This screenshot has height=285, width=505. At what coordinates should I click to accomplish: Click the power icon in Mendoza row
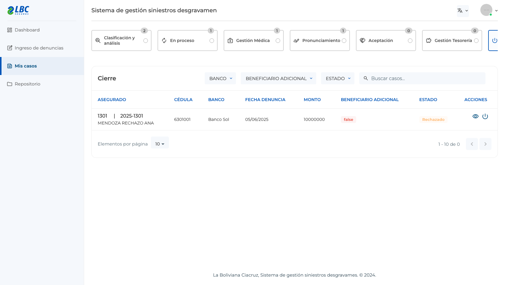485,116
